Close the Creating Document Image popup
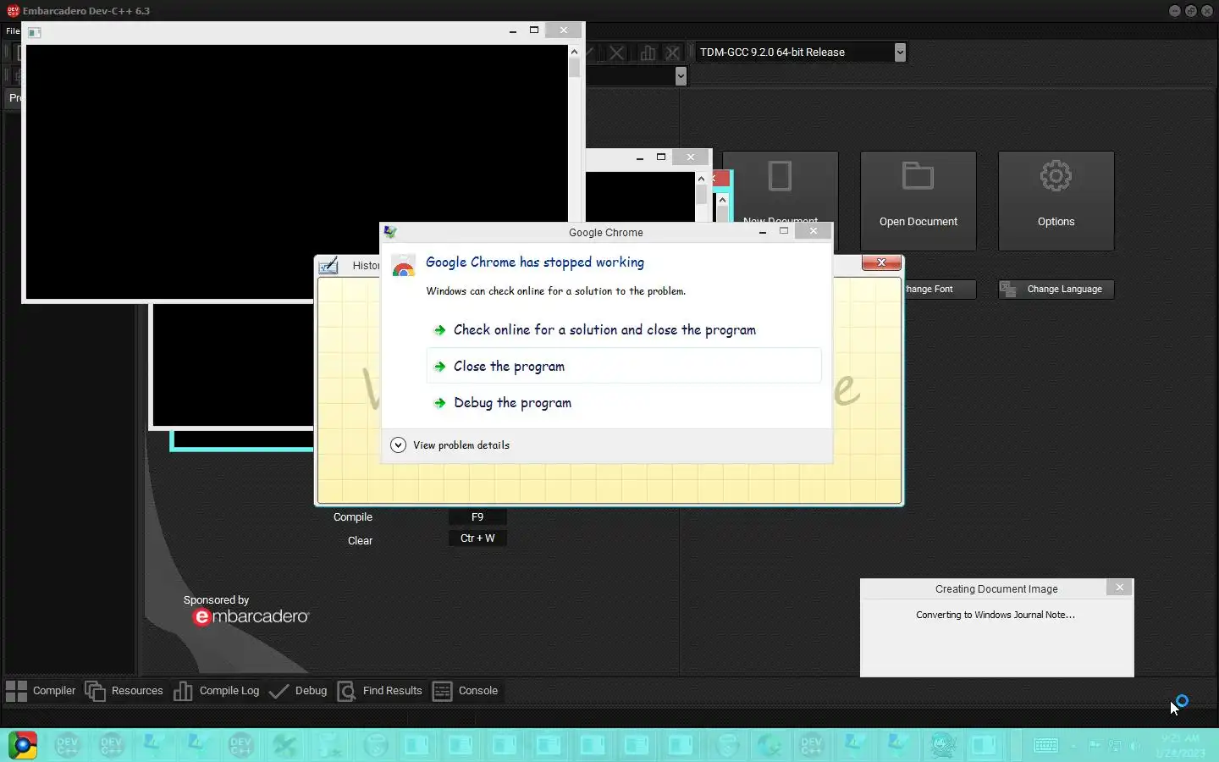This screenshot has height=762, width=1219. pos(1119,588)
